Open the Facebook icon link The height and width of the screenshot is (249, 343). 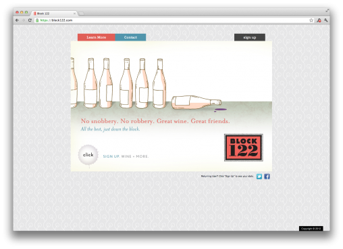(267, 177)
